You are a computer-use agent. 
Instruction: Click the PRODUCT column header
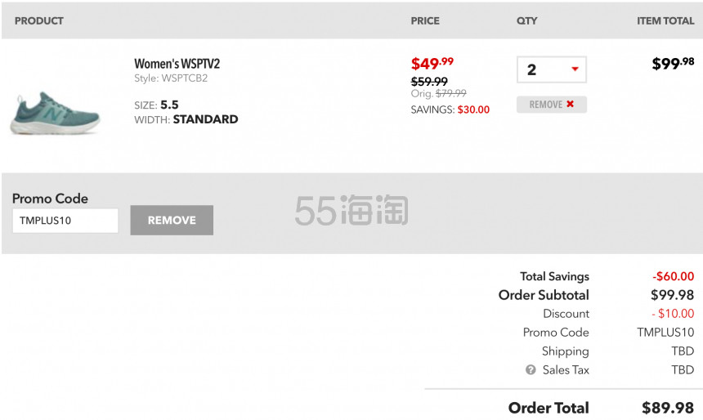click(39, 20)
